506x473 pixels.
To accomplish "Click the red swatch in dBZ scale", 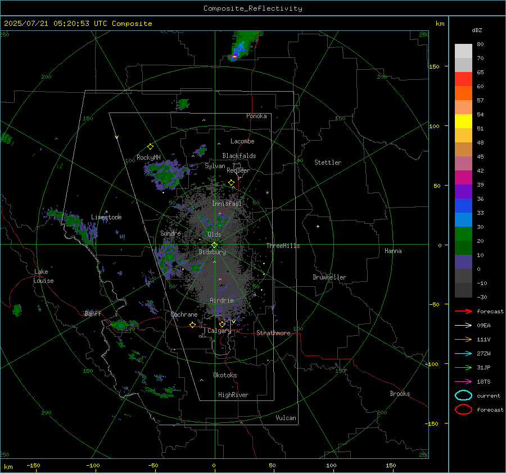I will coord(463,79).
